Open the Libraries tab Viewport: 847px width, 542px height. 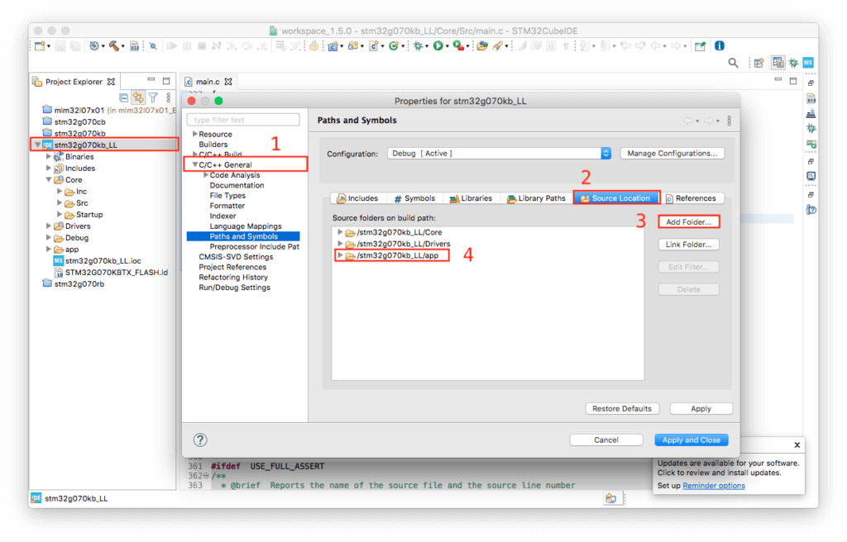pyautogui.click(x=471, y=198)
